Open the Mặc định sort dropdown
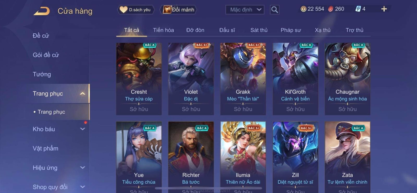The height and width of the screenshot is (193, 417). click(x=245, y=10)
